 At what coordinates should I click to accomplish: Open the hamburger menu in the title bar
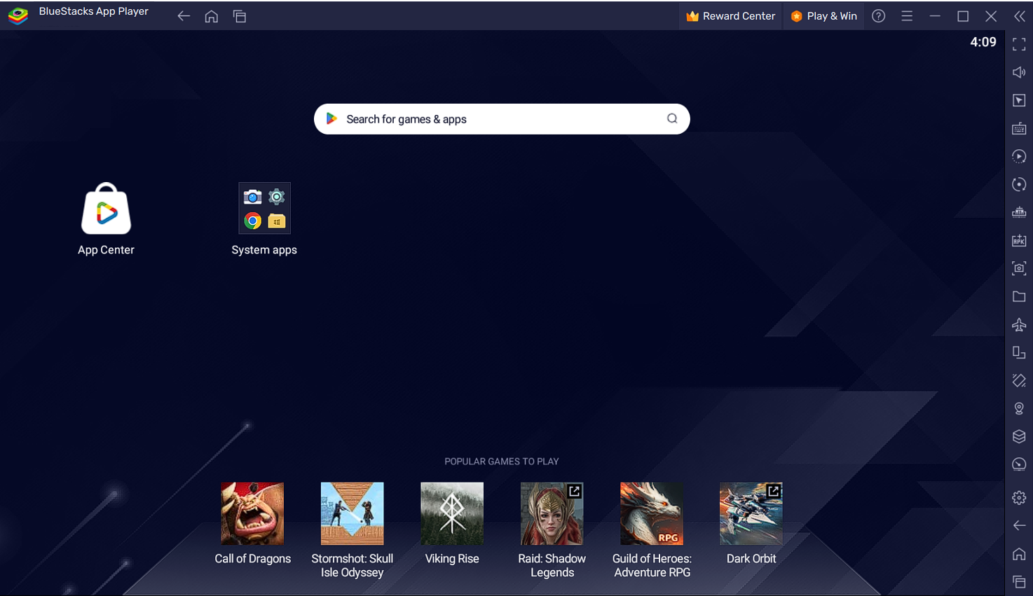click(x=906, y=15)
